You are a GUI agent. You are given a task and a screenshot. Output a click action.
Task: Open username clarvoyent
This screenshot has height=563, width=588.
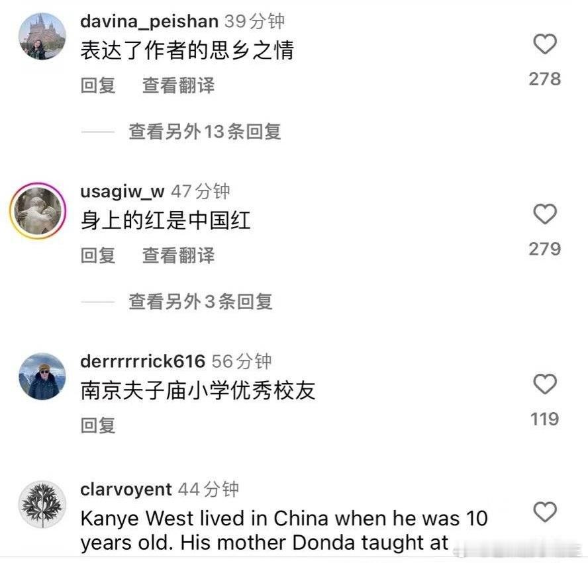pyautogui.click(x=126, y=490)
